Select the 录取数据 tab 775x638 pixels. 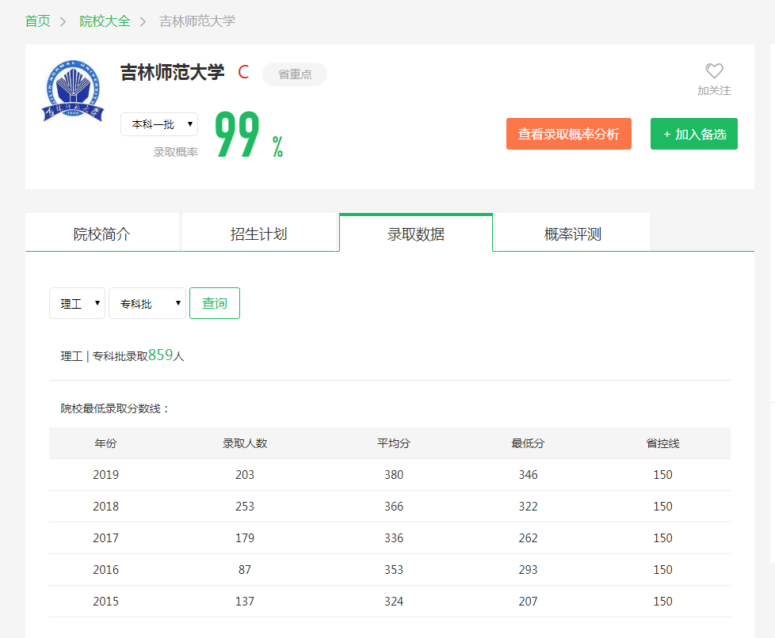point(416,234)
